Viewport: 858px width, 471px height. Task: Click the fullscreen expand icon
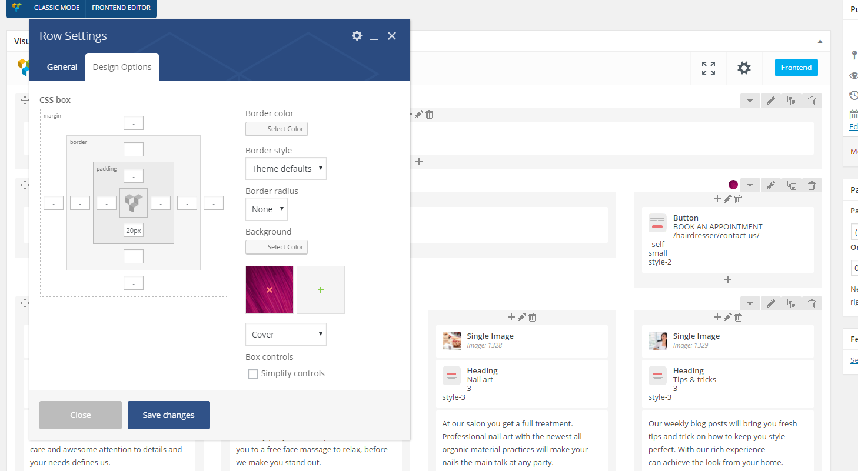click(x=709, y=68)
